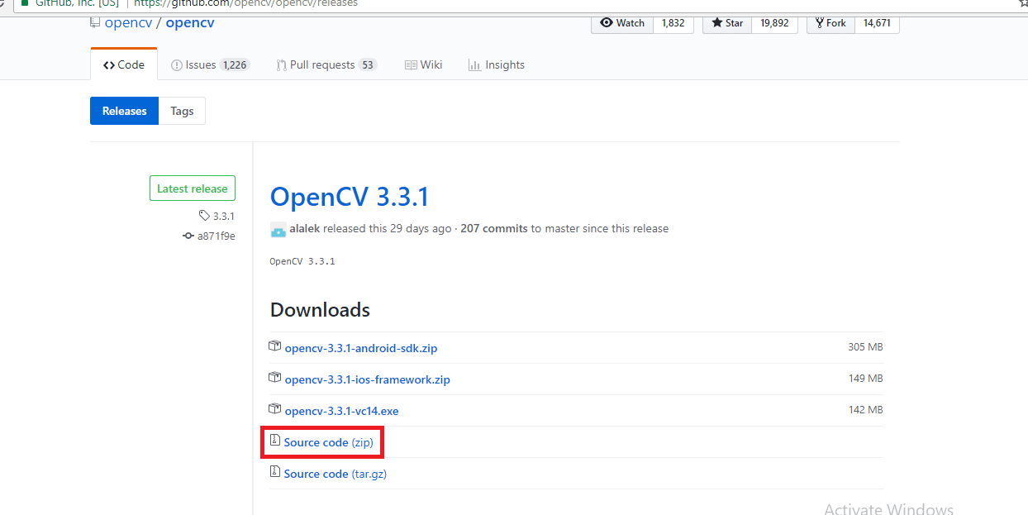Open the Issues tab
This screenshot has height=515, width=1028.
point(210,64)
